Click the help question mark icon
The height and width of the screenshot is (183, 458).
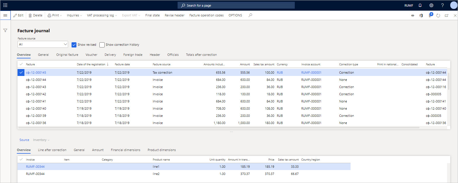pos(442,5)
